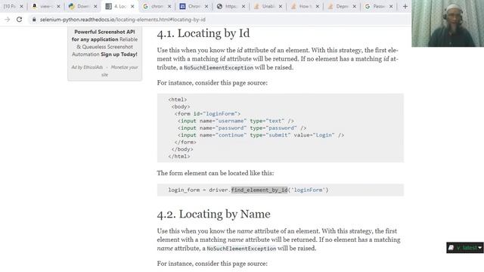Close the Python 'Down' tab
Screen dimensions: 484x272
[95, 6]
